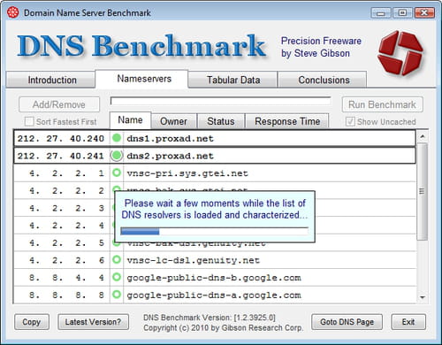442x345 pixels.
Task: Switch to the Conclusions tab
Action: point(323,80)
